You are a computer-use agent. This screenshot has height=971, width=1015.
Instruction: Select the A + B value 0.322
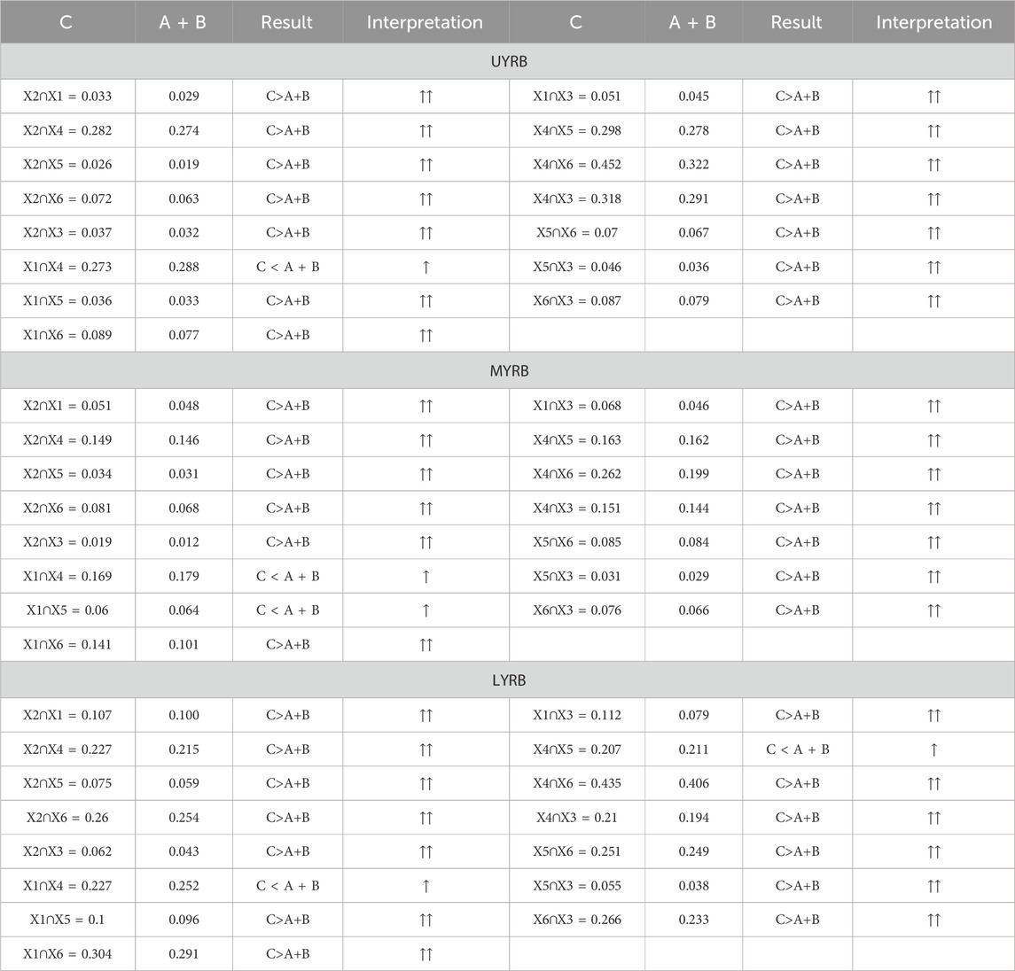tap(693, 164)
